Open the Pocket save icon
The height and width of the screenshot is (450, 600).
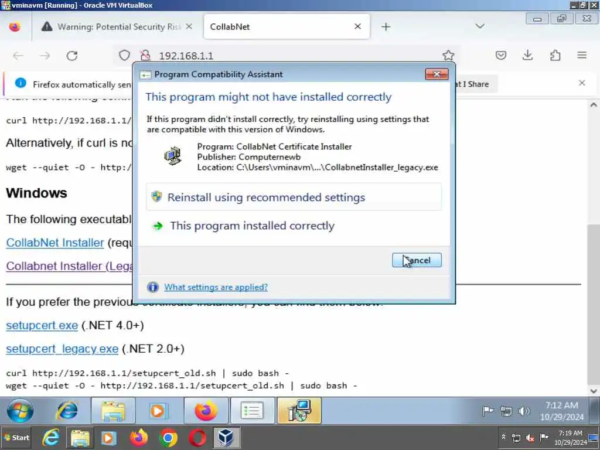[x=501, y=56]
